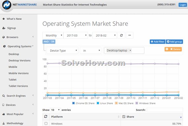Click the star icon beside What's New
The width and height of the screenshot is (188, 126).
pyautogui.click(x=4, y=19)
